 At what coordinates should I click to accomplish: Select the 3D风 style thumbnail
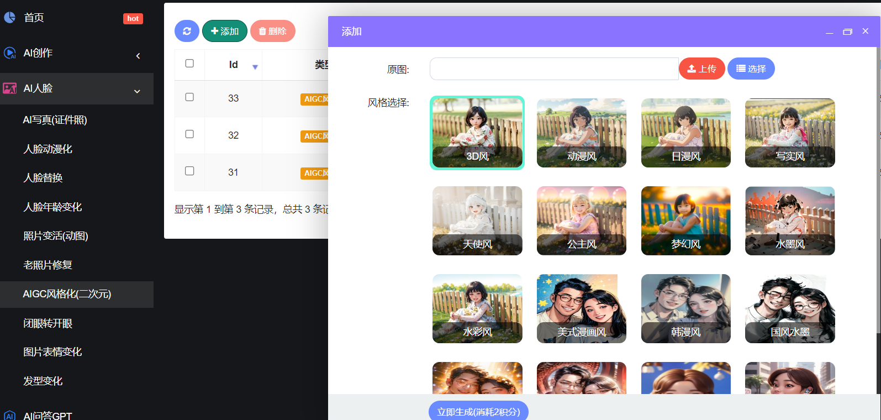point(477,133)
